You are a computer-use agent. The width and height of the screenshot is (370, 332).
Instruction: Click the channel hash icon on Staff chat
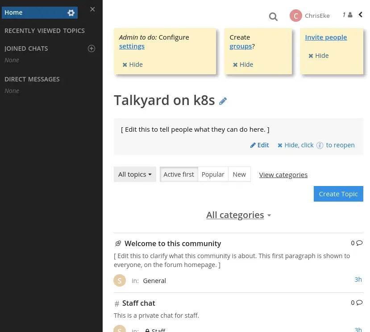(116, 303)
